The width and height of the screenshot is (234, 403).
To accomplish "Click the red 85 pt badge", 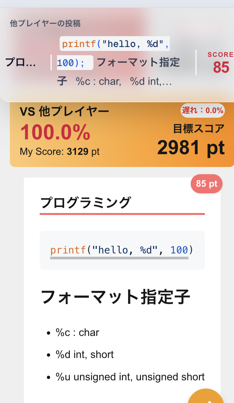I will click(206, 183).
